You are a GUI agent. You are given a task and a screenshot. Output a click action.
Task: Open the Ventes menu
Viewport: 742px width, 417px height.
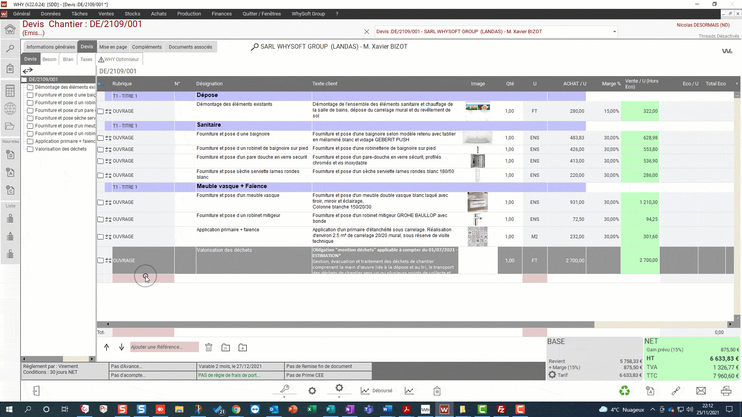tap(106, 14)
